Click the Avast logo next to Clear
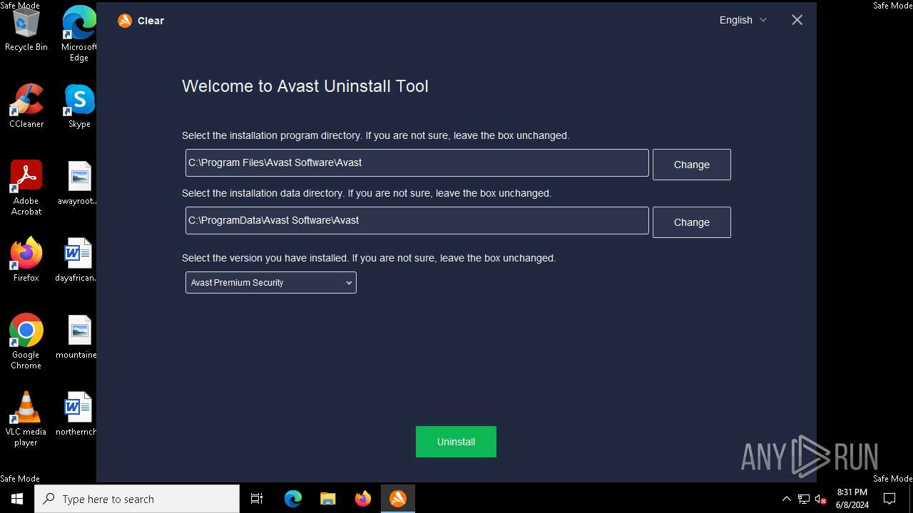Image resolution: width=913 pixels, height=513 pixels. click(x=125, y=21)
